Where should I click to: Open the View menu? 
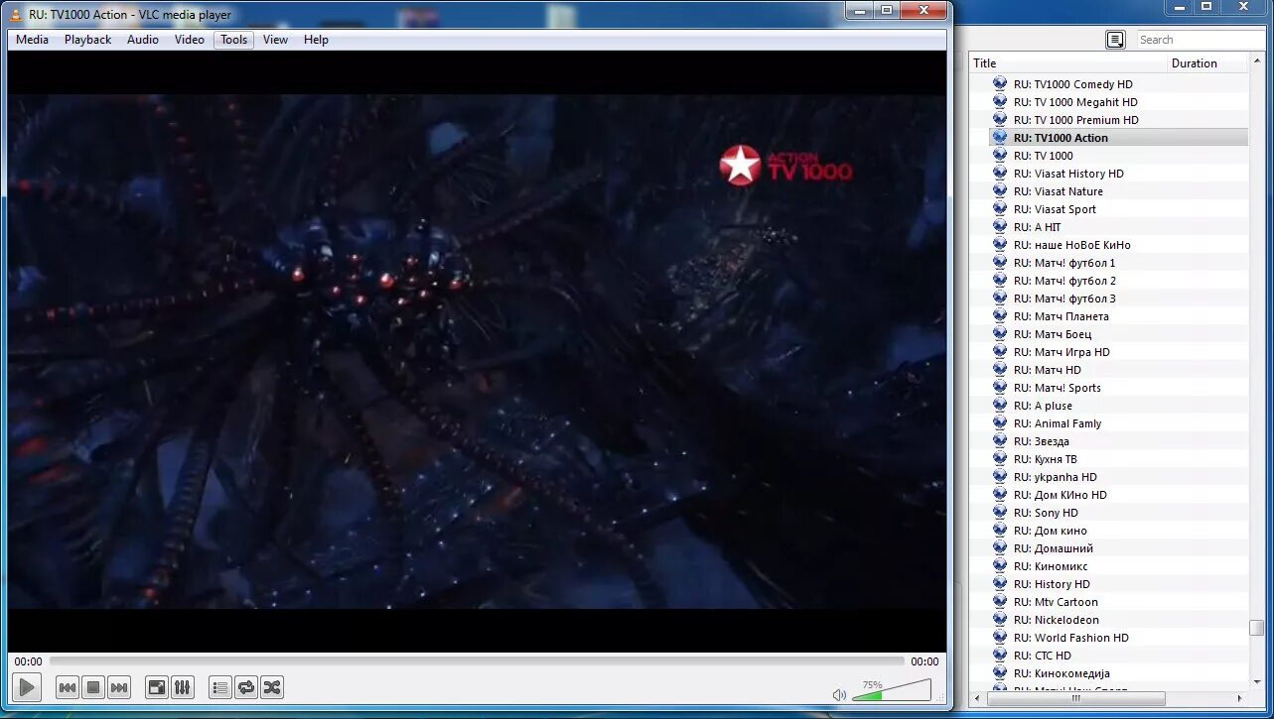coord(275,40)
